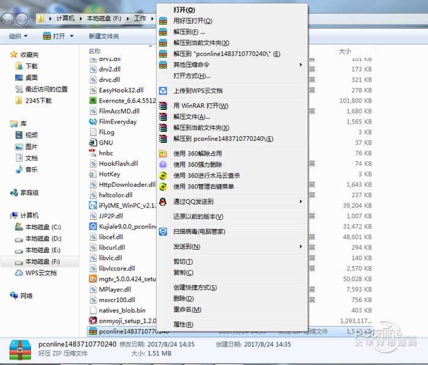Click the 360 shredder icon beside 使用 360强力删除
428x365 pixels.
point(163,165)
